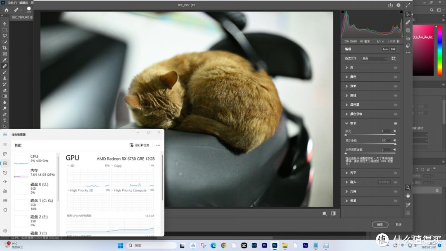Click Camera Raw save image icon
Screen dimensions: 446x251
pyautogui.click(x=390, y=5)
